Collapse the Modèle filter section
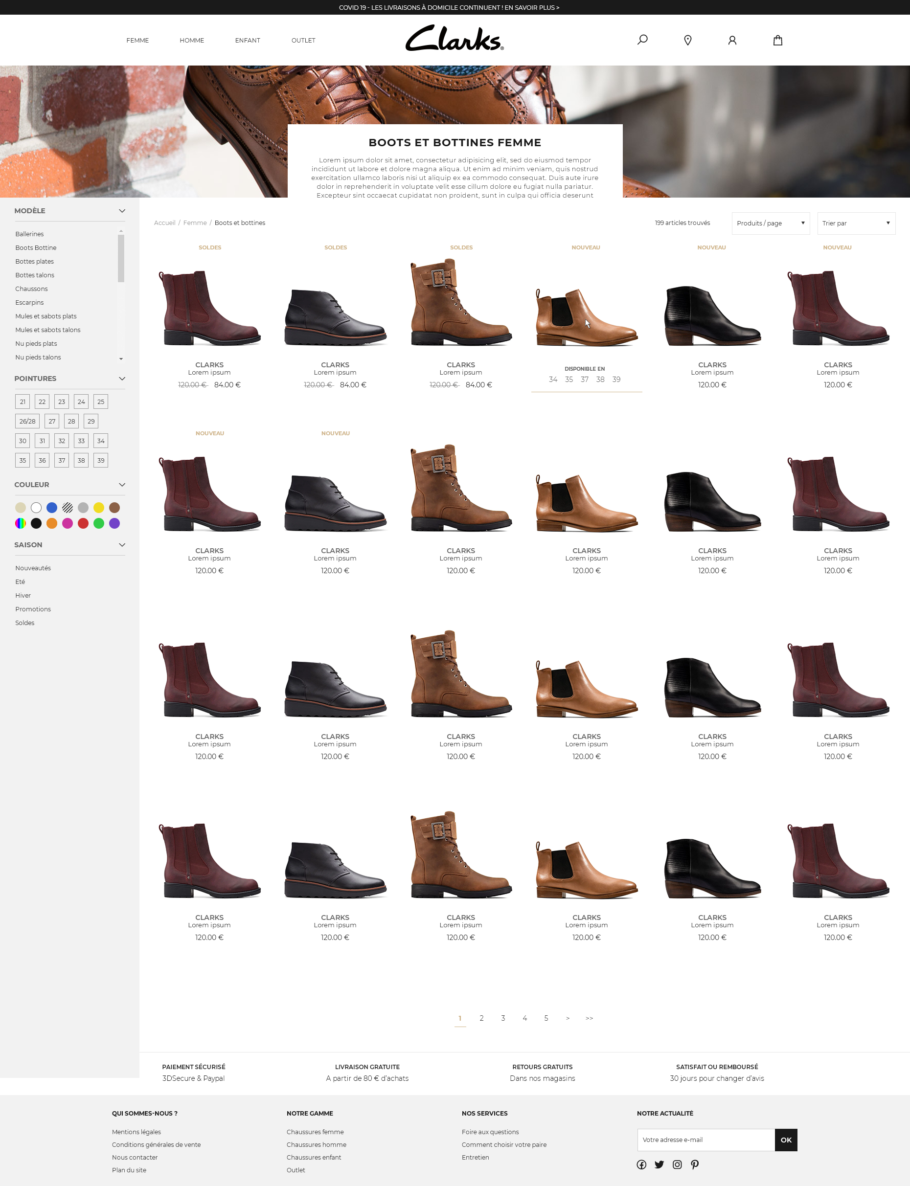 point(121,211)
